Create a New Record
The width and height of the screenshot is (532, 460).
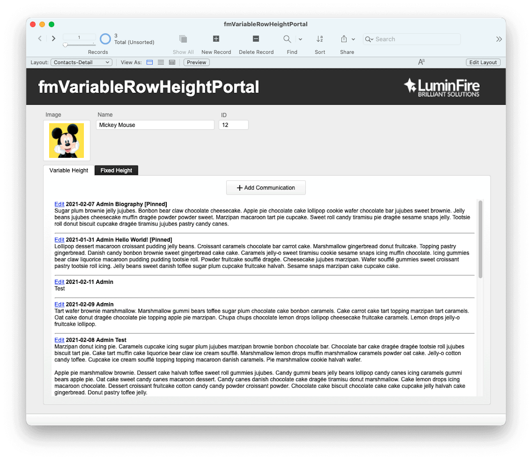coord(216,39)
